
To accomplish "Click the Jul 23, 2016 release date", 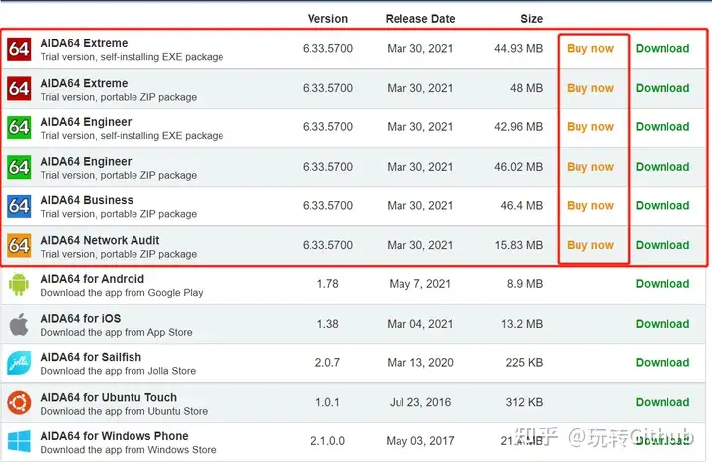I will [420, 402].
